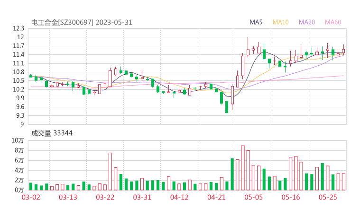Click the last red volume bar at right edge
The height and width of the screenshot is (208, 351).
click(343, 182)
